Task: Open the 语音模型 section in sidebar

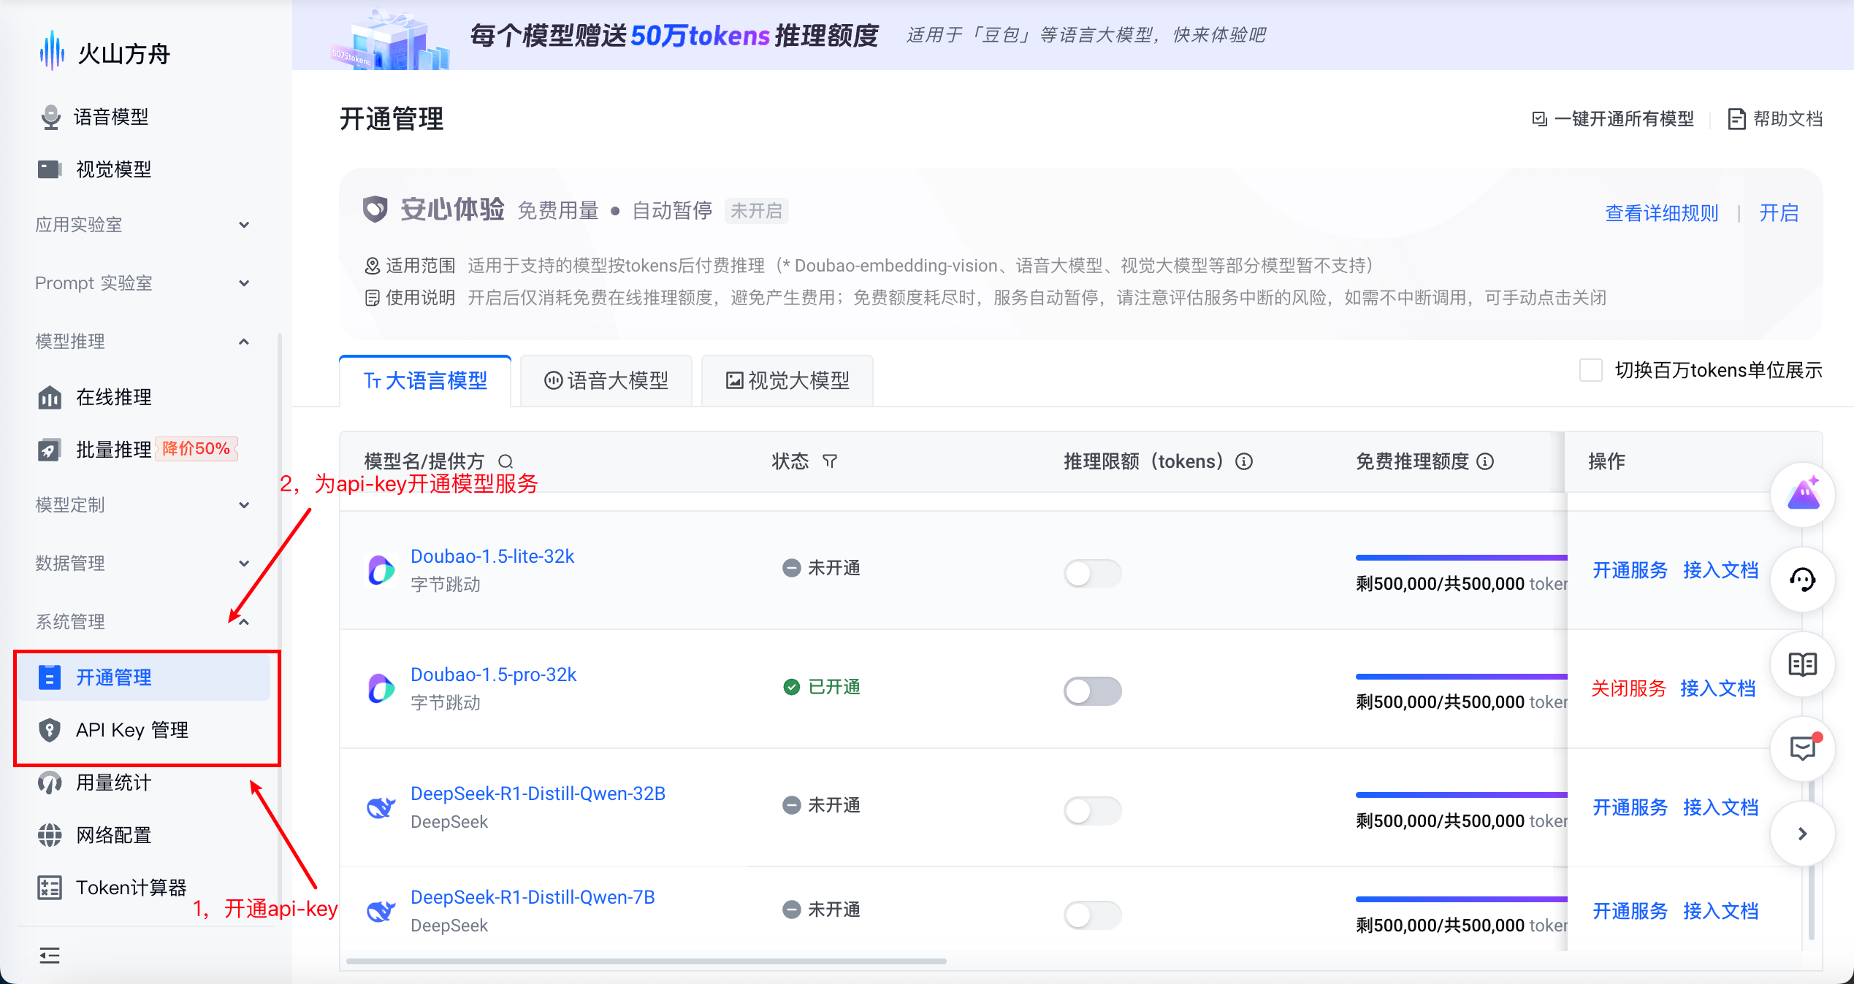Action: [111, 116]
